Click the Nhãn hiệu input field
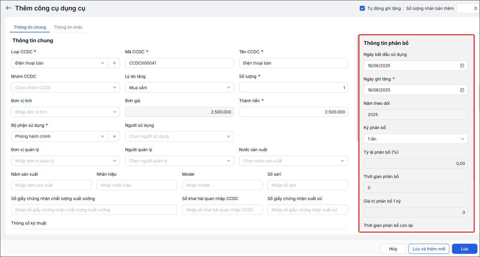 (x=137, y=185)
